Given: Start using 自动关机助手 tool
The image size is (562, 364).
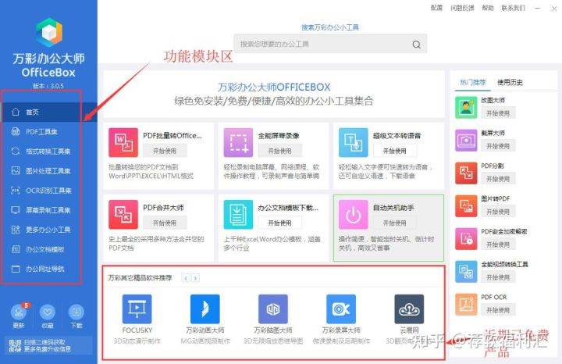Looking at the screenshot, I should click(x=395, y=223).
